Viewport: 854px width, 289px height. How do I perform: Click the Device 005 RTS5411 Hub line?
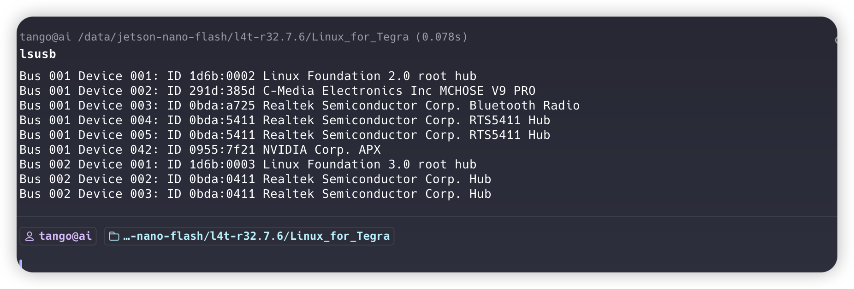click(285, 135)
